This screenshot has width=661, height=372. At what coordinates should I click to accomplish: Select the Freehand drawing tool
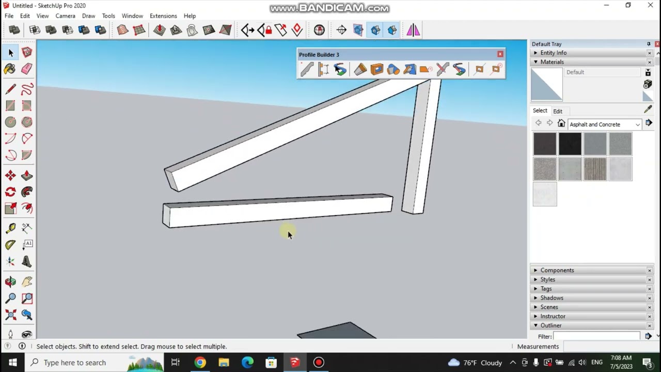click(x=27, y=89)
